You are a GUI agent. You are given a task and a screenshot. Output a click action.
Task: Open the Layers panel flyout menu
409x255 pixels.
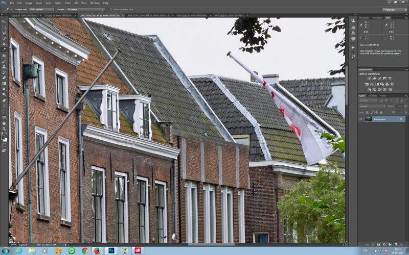(x=406, y=96)
